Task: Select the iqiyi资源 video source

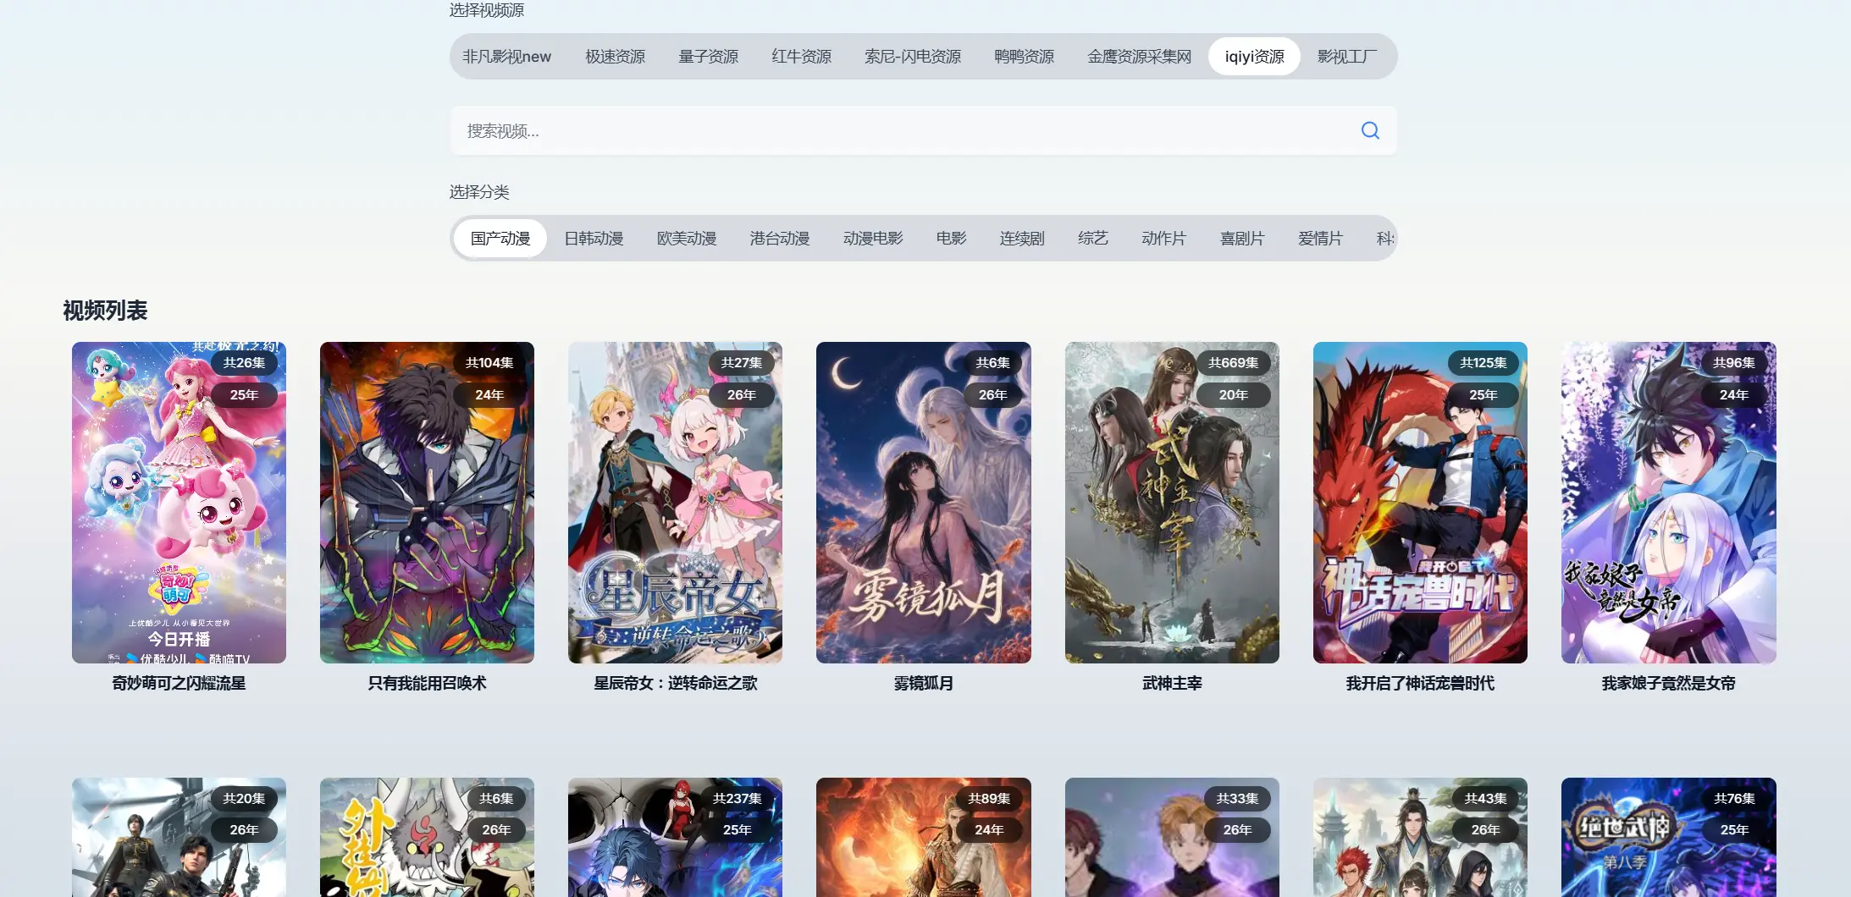Action: pyautogui.click(x=1254, y=57)
